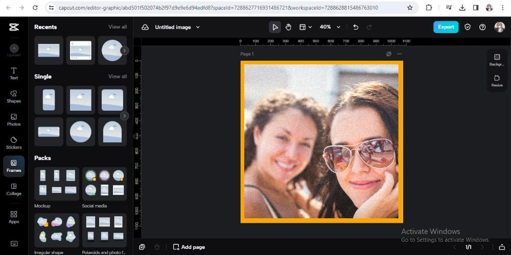The height and width of the screenshot is (255, 511).
Task: Open the CapCut home logo
Action: pyautogui.click(x=14, y=28)
